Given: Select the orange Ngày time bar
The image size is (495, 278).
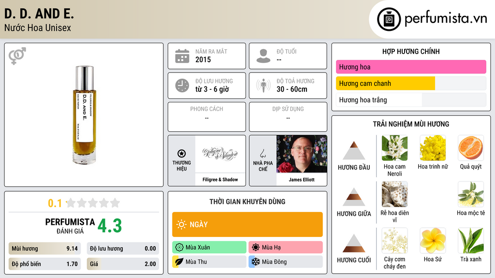Looking at the screenshot, I should (247, 224).
